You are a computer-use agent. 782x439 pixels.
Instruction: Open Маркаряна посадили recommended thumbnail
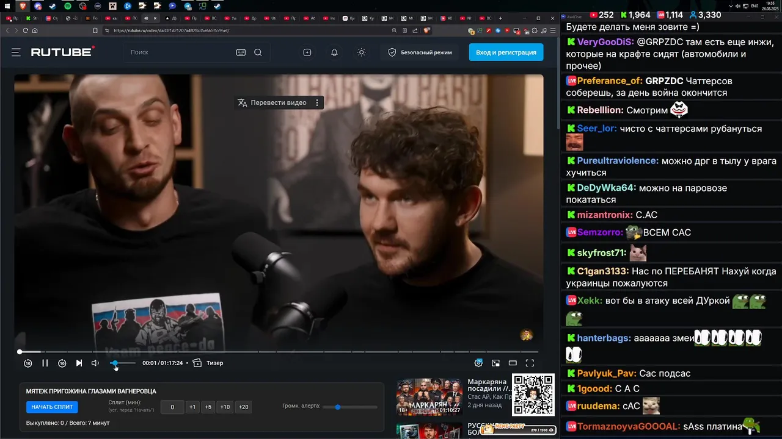(429, 396)
